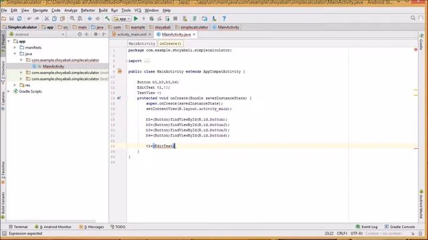This screenshot has height=240, width=428.
Task: Click Scroll from Source target icon
Action: tap(80, 35)
